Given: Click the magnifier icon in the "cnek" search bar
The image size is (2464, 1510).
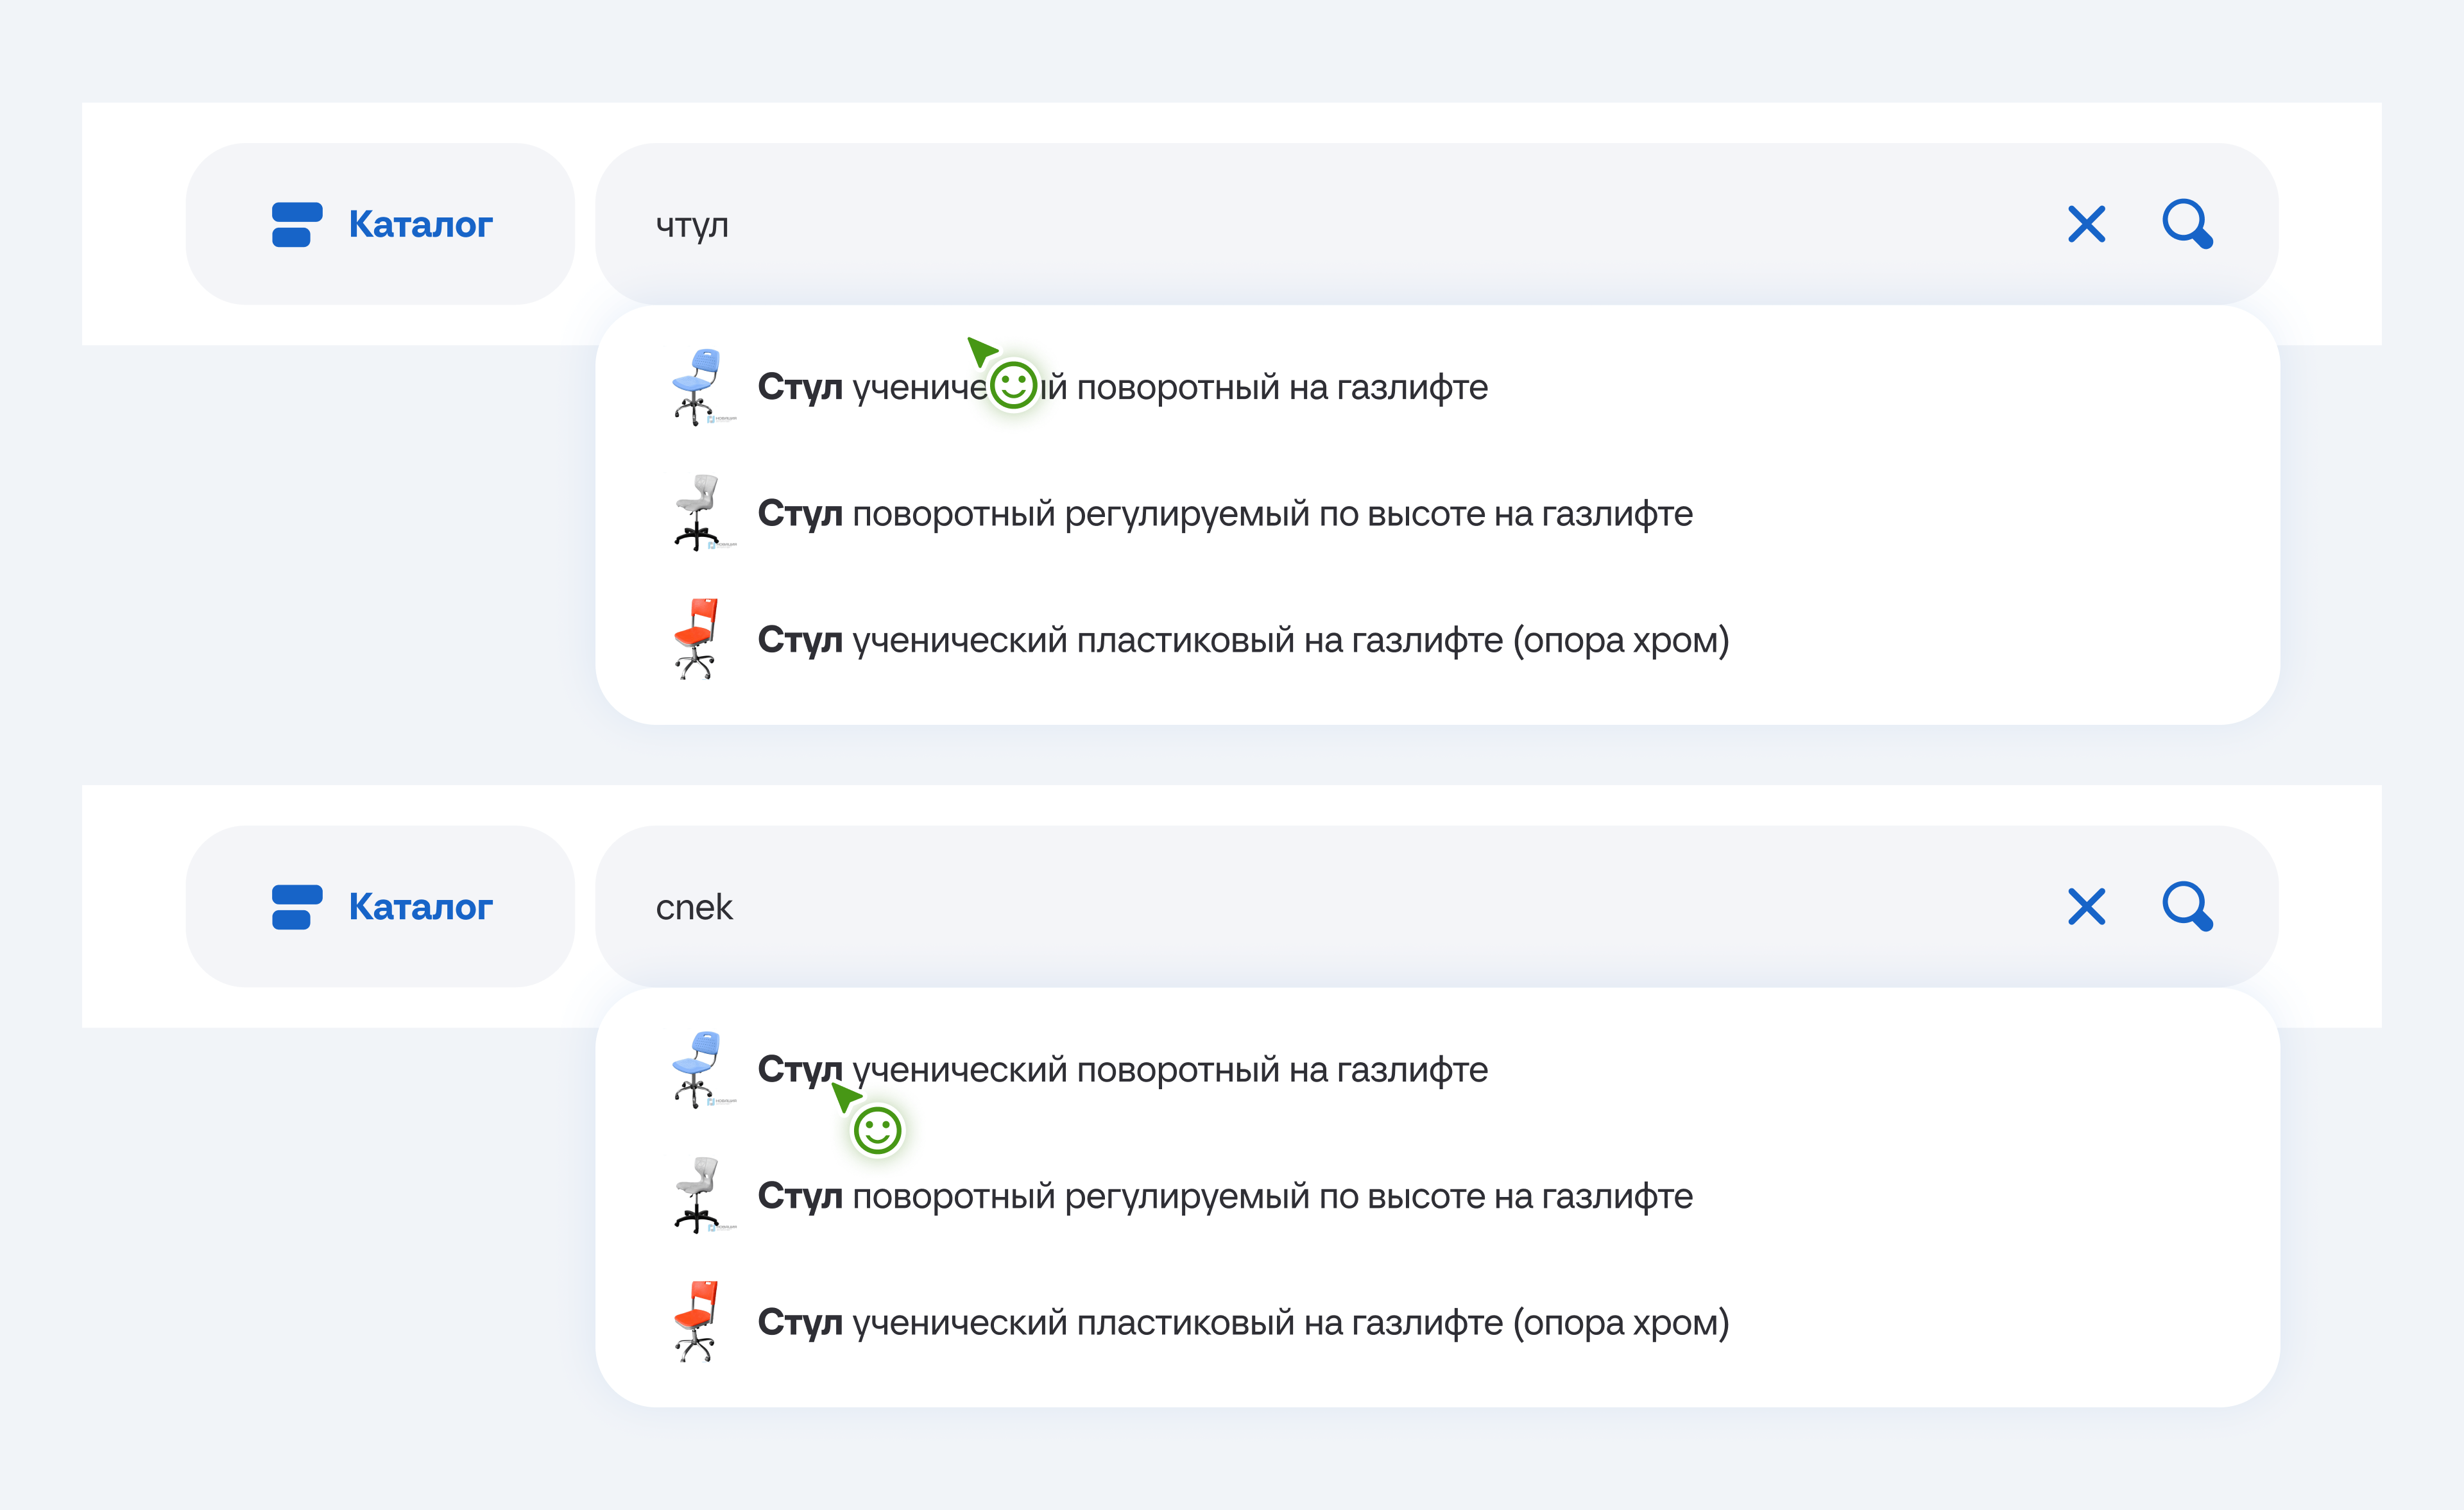Looking at the screenshot, I should point(2187,907).
